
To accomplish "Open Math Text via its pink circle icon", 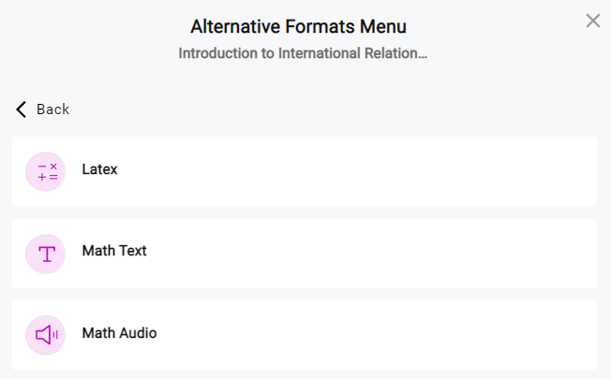I will click(45, 254).
